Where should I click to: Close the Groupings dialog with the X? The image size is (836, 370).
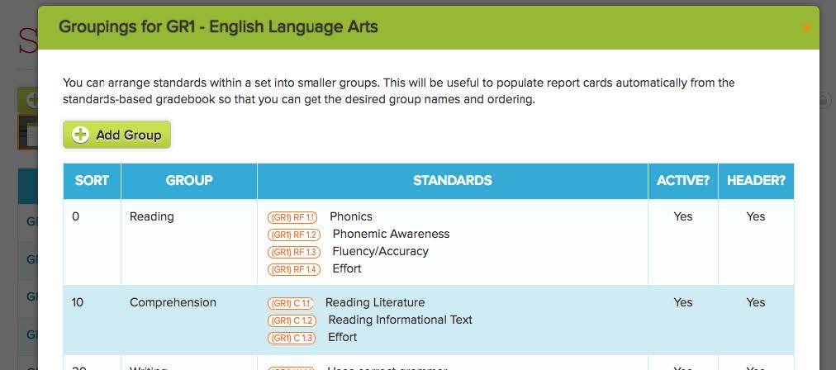tap(807, 27)
